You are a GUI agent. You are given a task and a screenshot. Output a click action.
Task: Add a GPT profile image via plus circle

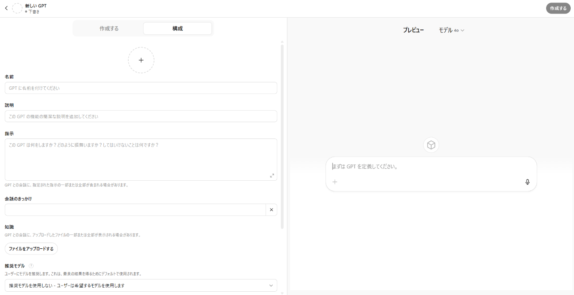141,60
